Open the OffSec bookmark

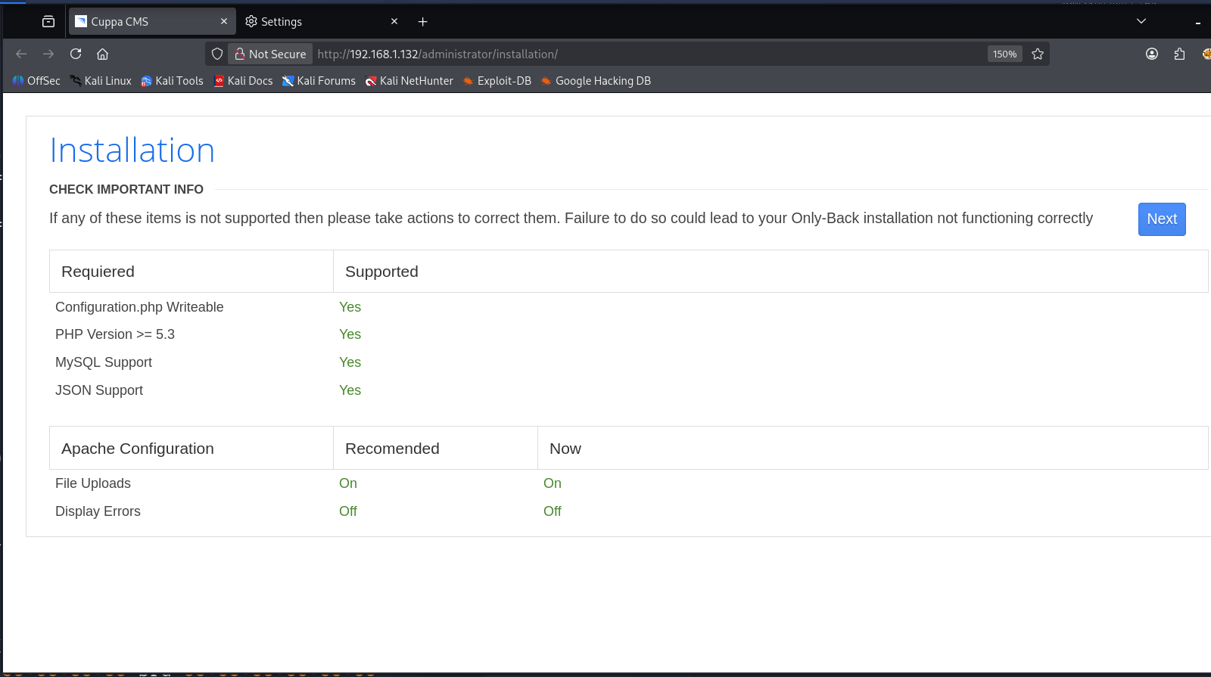36,81
